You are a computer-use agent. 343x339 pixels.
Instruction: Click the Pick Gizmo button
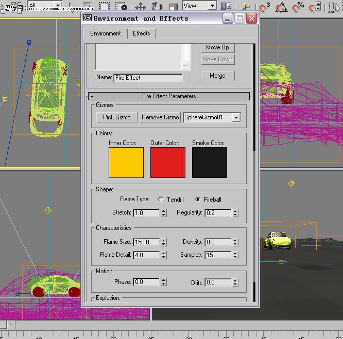pyautogui.click(x=117, y=117)
